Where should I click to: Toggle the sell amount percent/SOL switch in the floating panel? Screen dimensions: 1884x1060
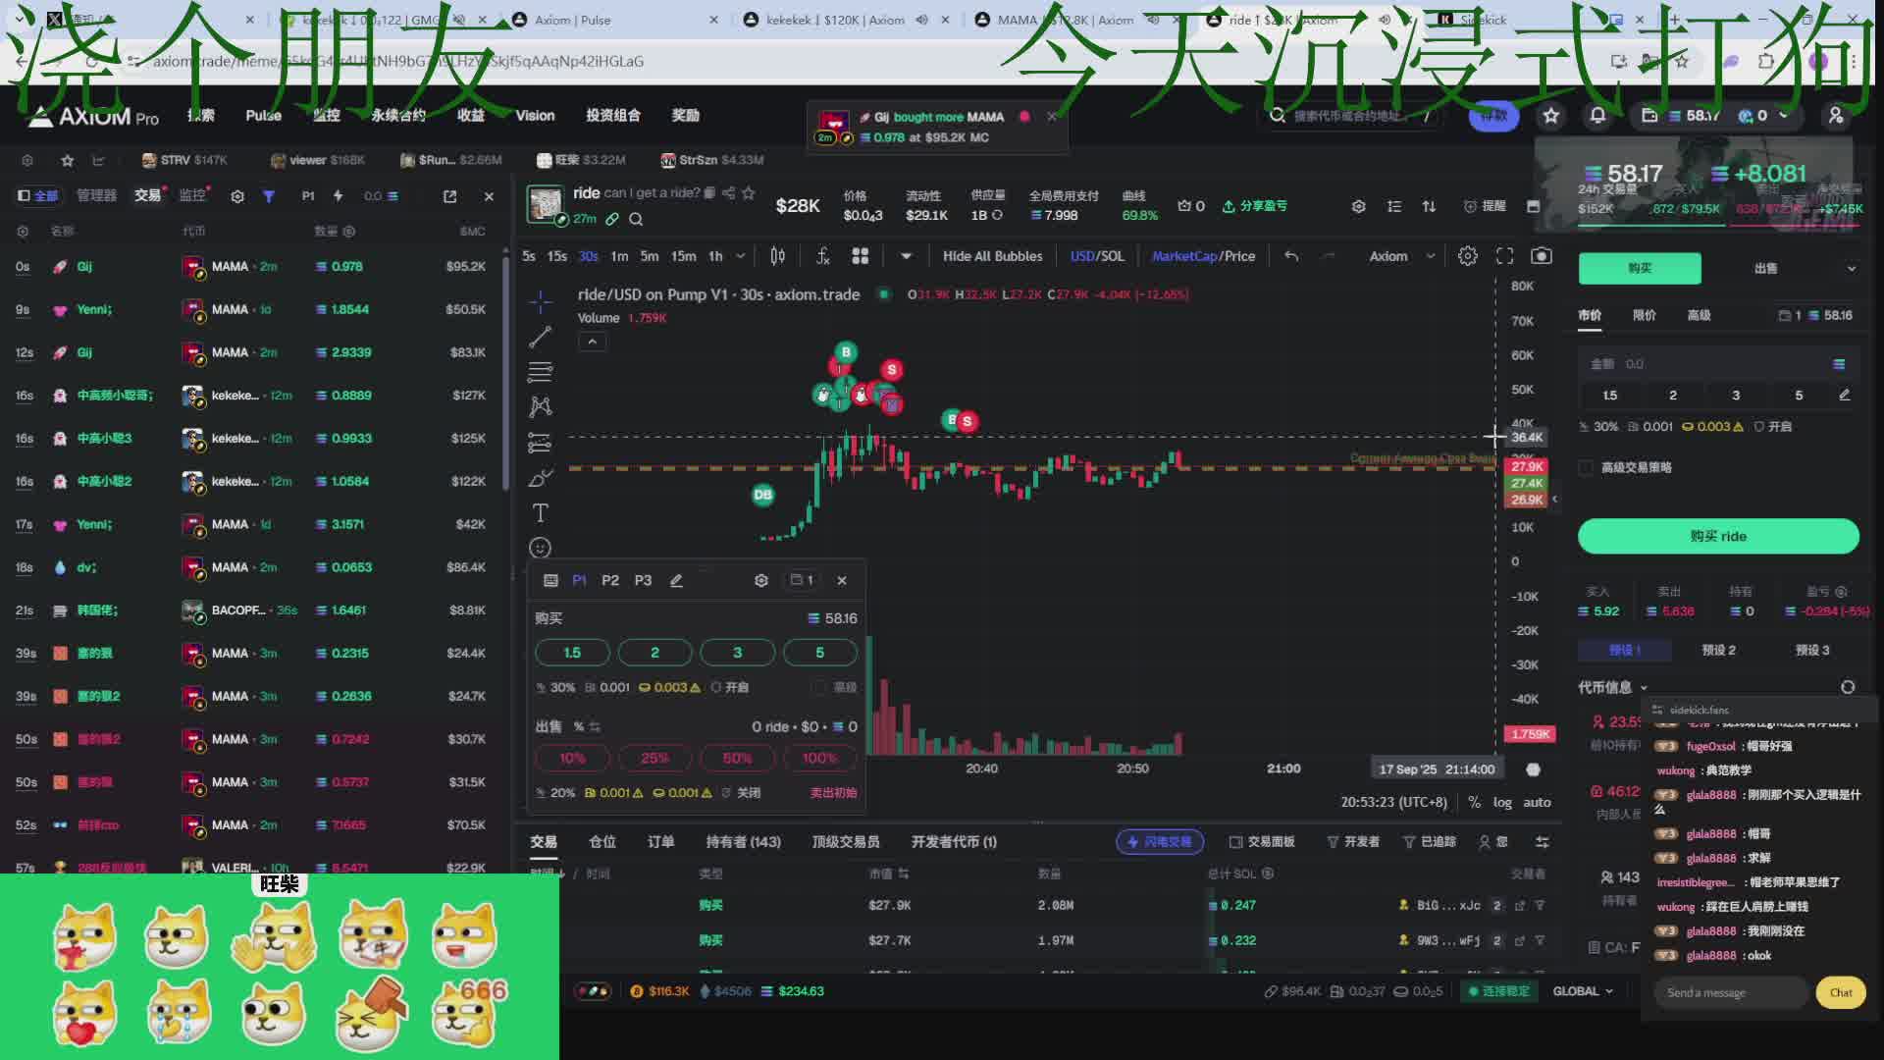pos(587,726)
